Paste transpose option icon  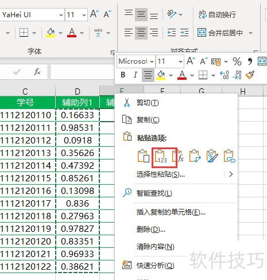195,156
